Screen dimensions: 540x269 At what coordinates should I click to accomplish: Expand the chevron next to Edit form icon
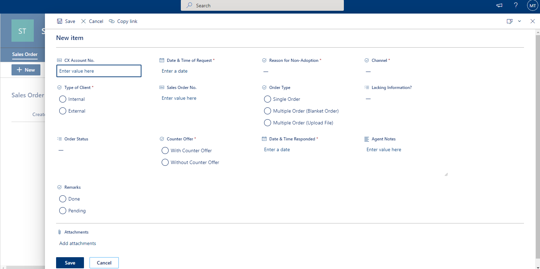(519, 21)
